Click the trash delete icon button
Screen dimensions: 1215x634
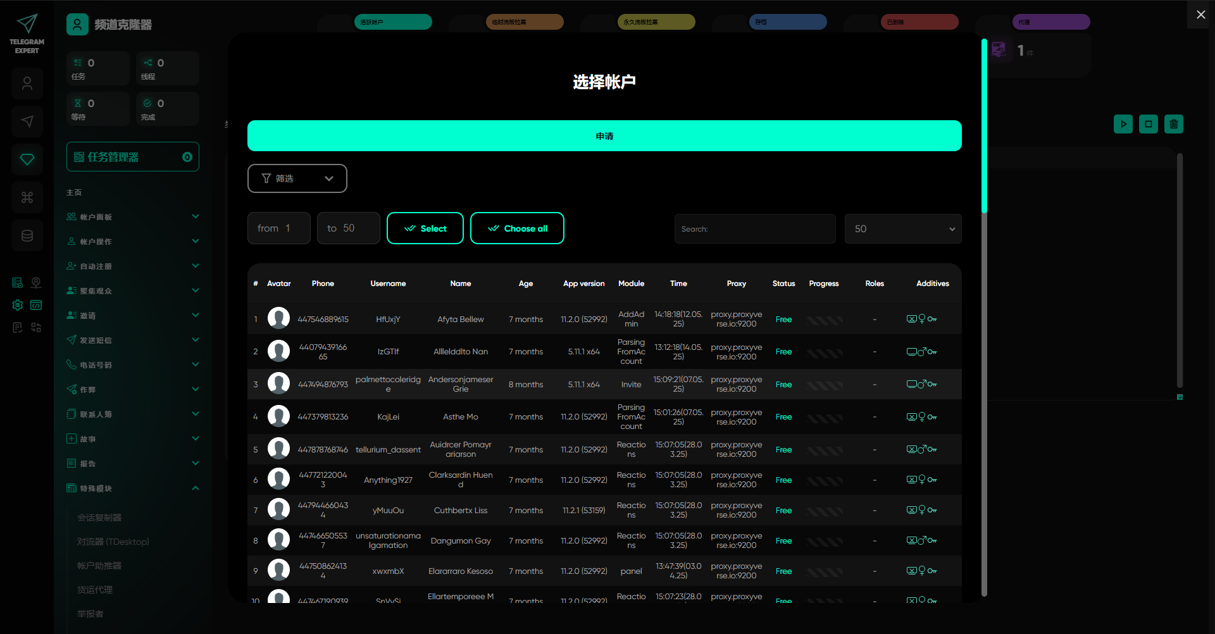1173,124
